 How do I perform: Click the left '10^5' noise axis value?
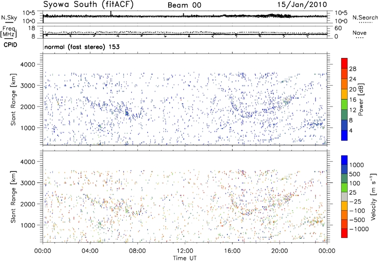tap(29, 13)
